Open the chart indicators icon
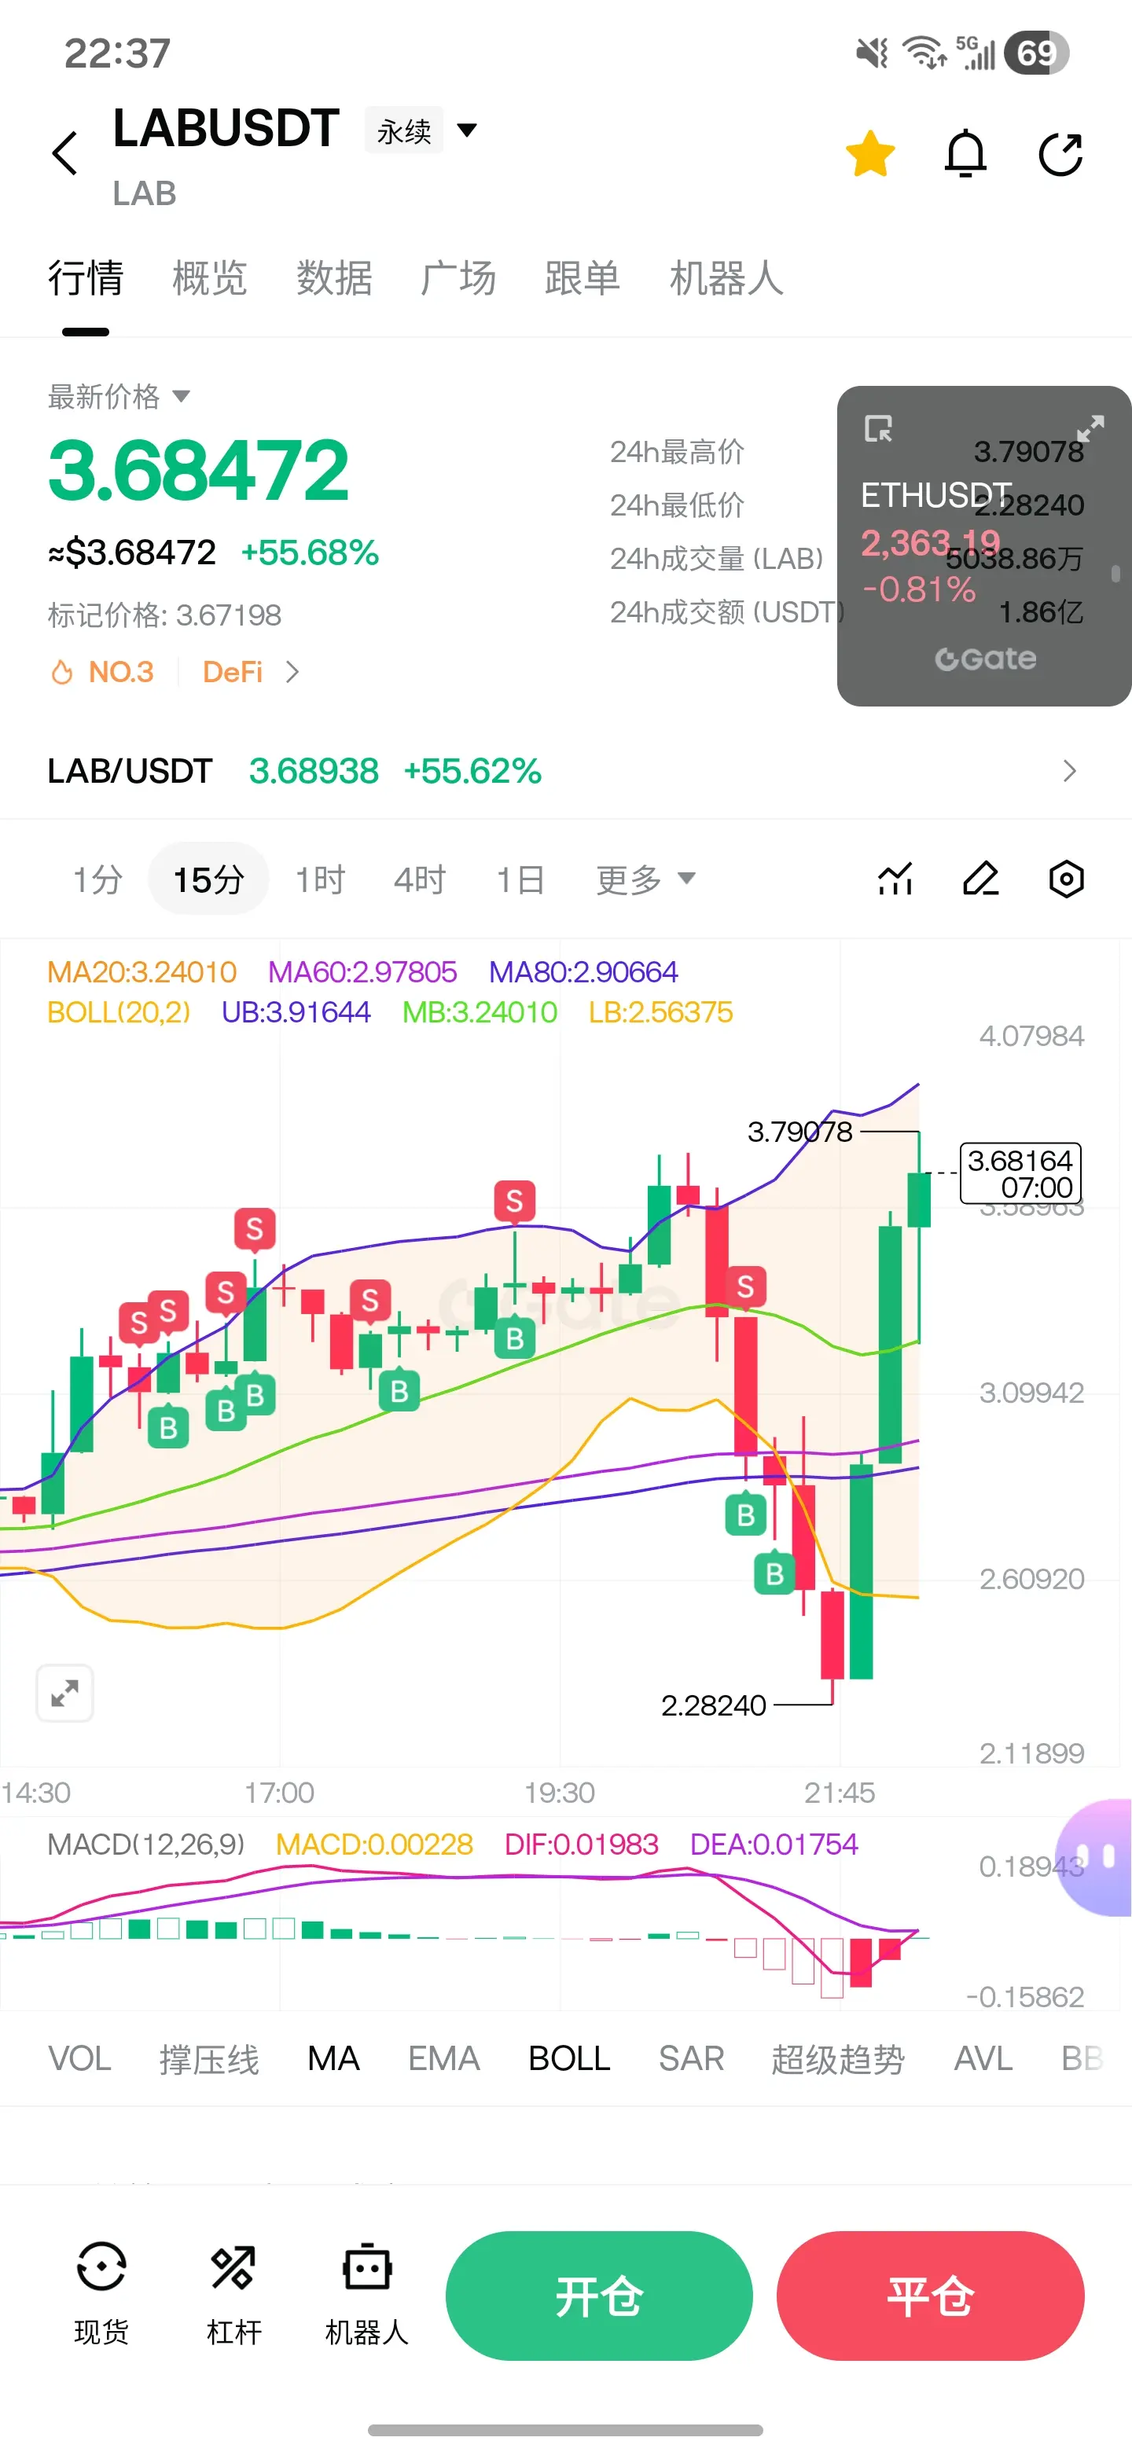1132x2452 pixels. point(895,879)
